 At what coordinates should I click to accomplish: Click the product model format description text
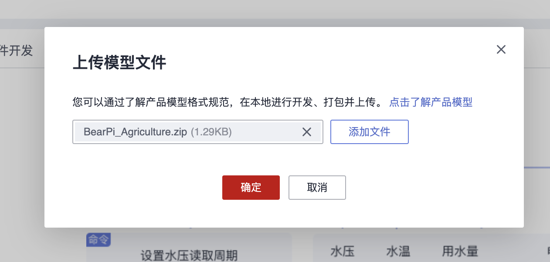tap(227, 102)
